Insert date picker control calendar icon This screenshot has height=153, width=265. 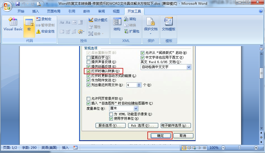(68, 31)
